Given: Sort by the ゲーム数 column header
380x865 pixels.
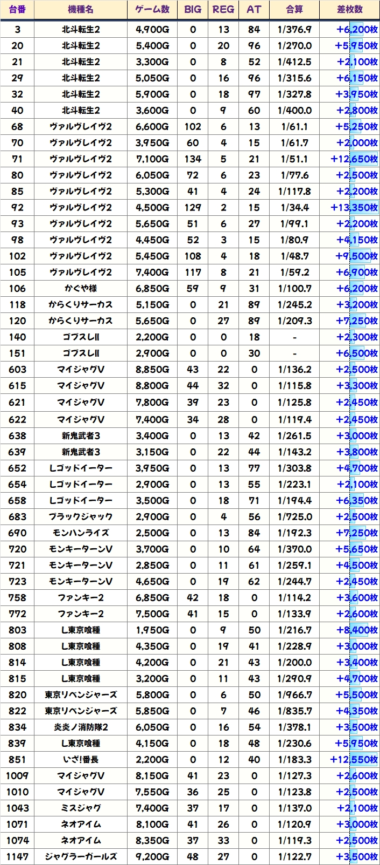Looking at the screenshot, I should (152, 10).
